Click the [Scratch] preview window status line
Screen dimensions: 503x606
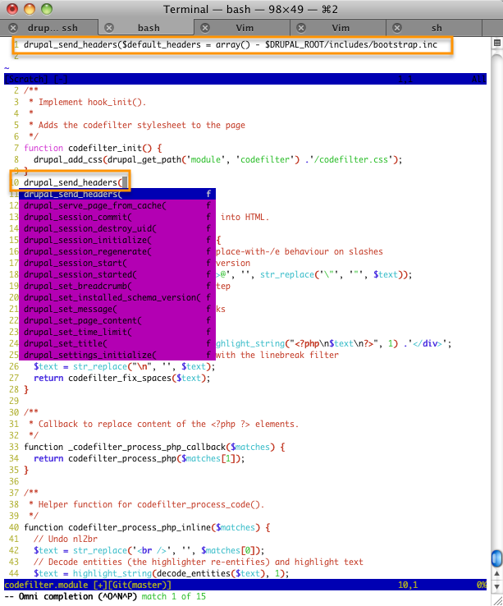pyautogui.click(x=245, y=79)
